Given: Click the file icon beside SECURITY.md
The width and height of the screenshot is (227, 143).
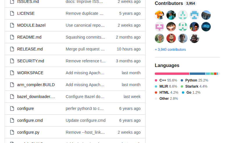Looking at the screenshot, I should coord(12,61).
